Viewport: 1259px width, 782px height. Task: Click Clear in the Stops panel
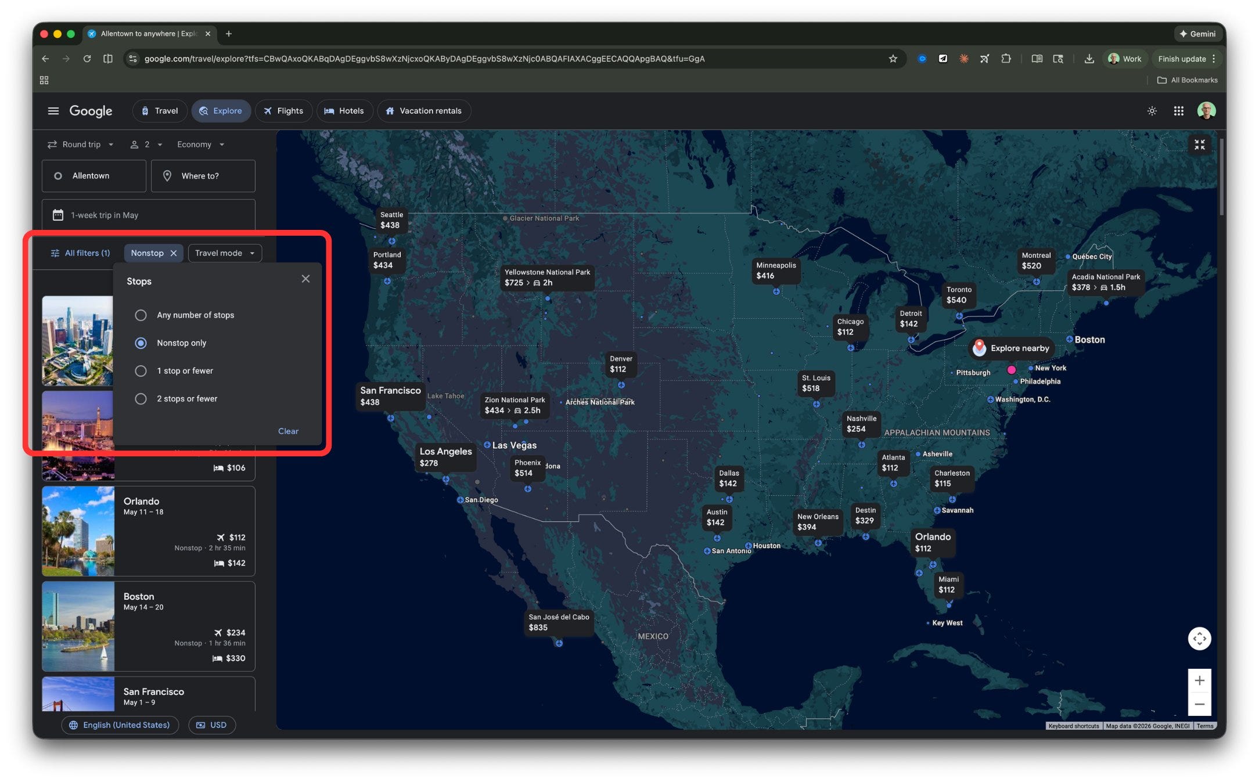[x=288, y=431]
